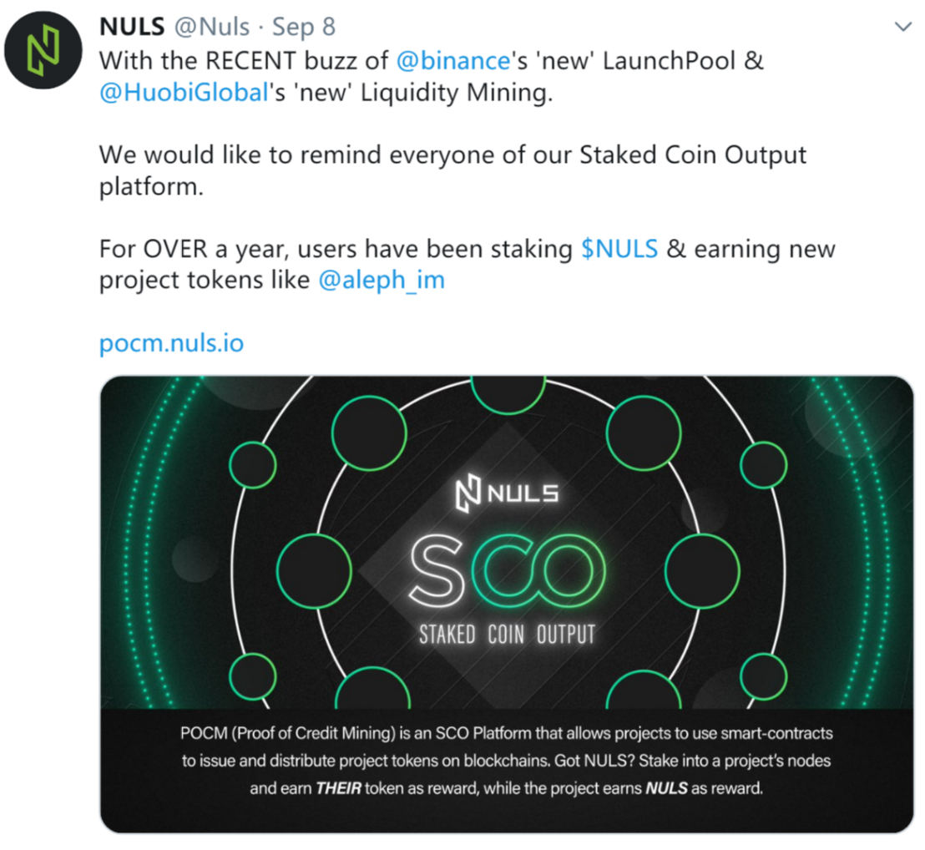Screen dimensions: 925x850
Task: Open the NULS display name profile
Action: 132,27
